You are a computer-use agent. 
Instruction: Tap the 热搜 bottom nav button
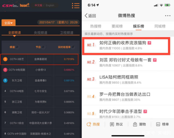(x=93, y=124)
